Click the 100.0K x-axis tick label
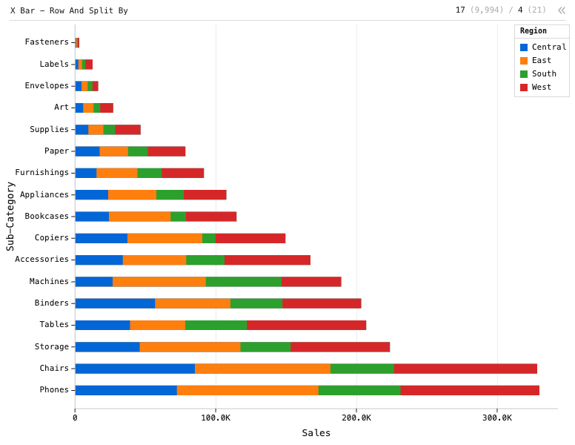The image size is (575, 445). (216, 418)
